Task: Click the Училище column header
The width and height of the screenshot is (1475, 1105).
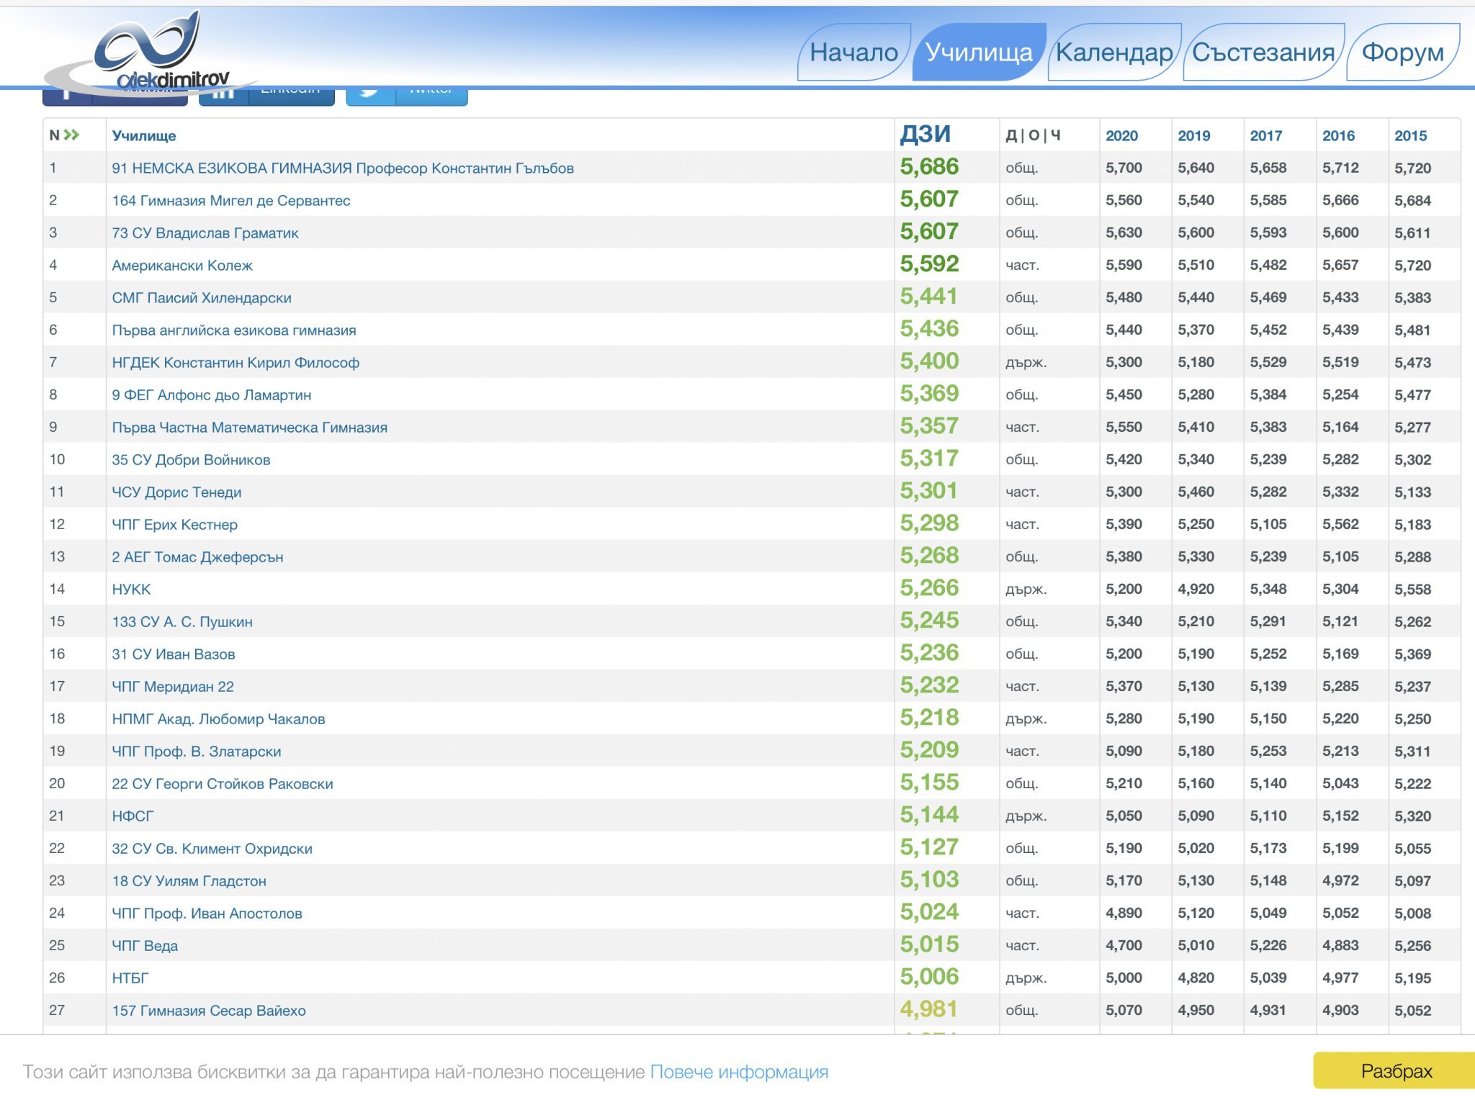Action: coord(144,135)
